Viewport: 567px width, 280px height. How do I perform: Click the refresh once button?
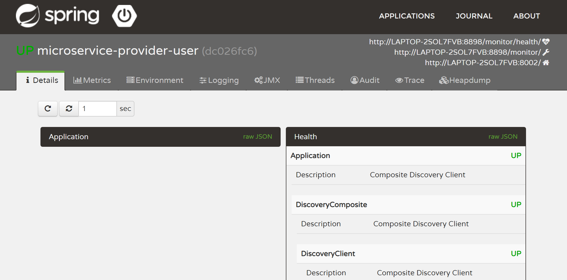click(x=48, y=108)
